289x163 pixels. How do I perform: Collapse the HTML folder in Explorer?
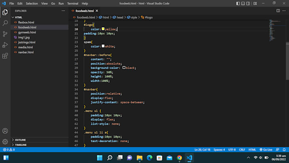pyautogui.click(x=40, y=17)
